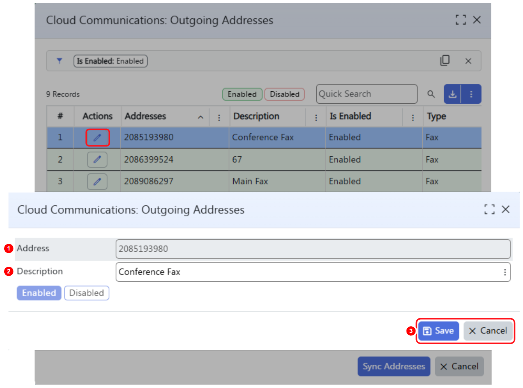Open the Addresses column options menu
Viewport: 523px width, 388px height.
click(219, 118)
